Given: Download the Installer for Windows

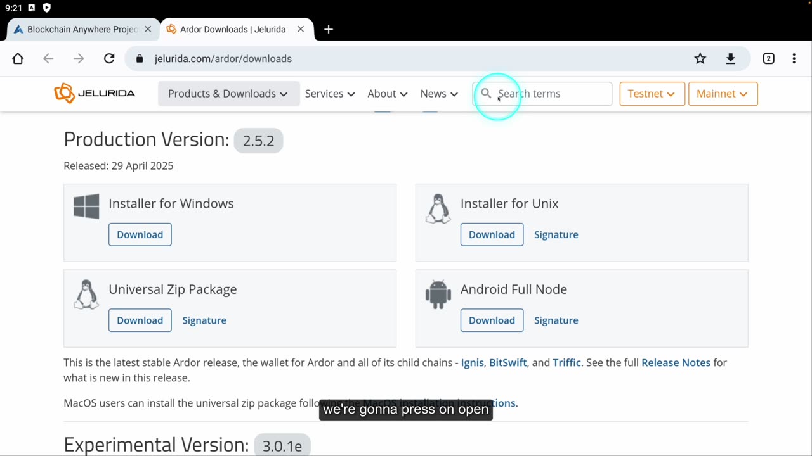Looking at the screenshot, I should 140,234.
